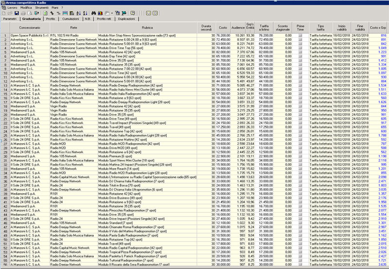
Task: Click the green refresh icon in toolbar
Action: 45,13
